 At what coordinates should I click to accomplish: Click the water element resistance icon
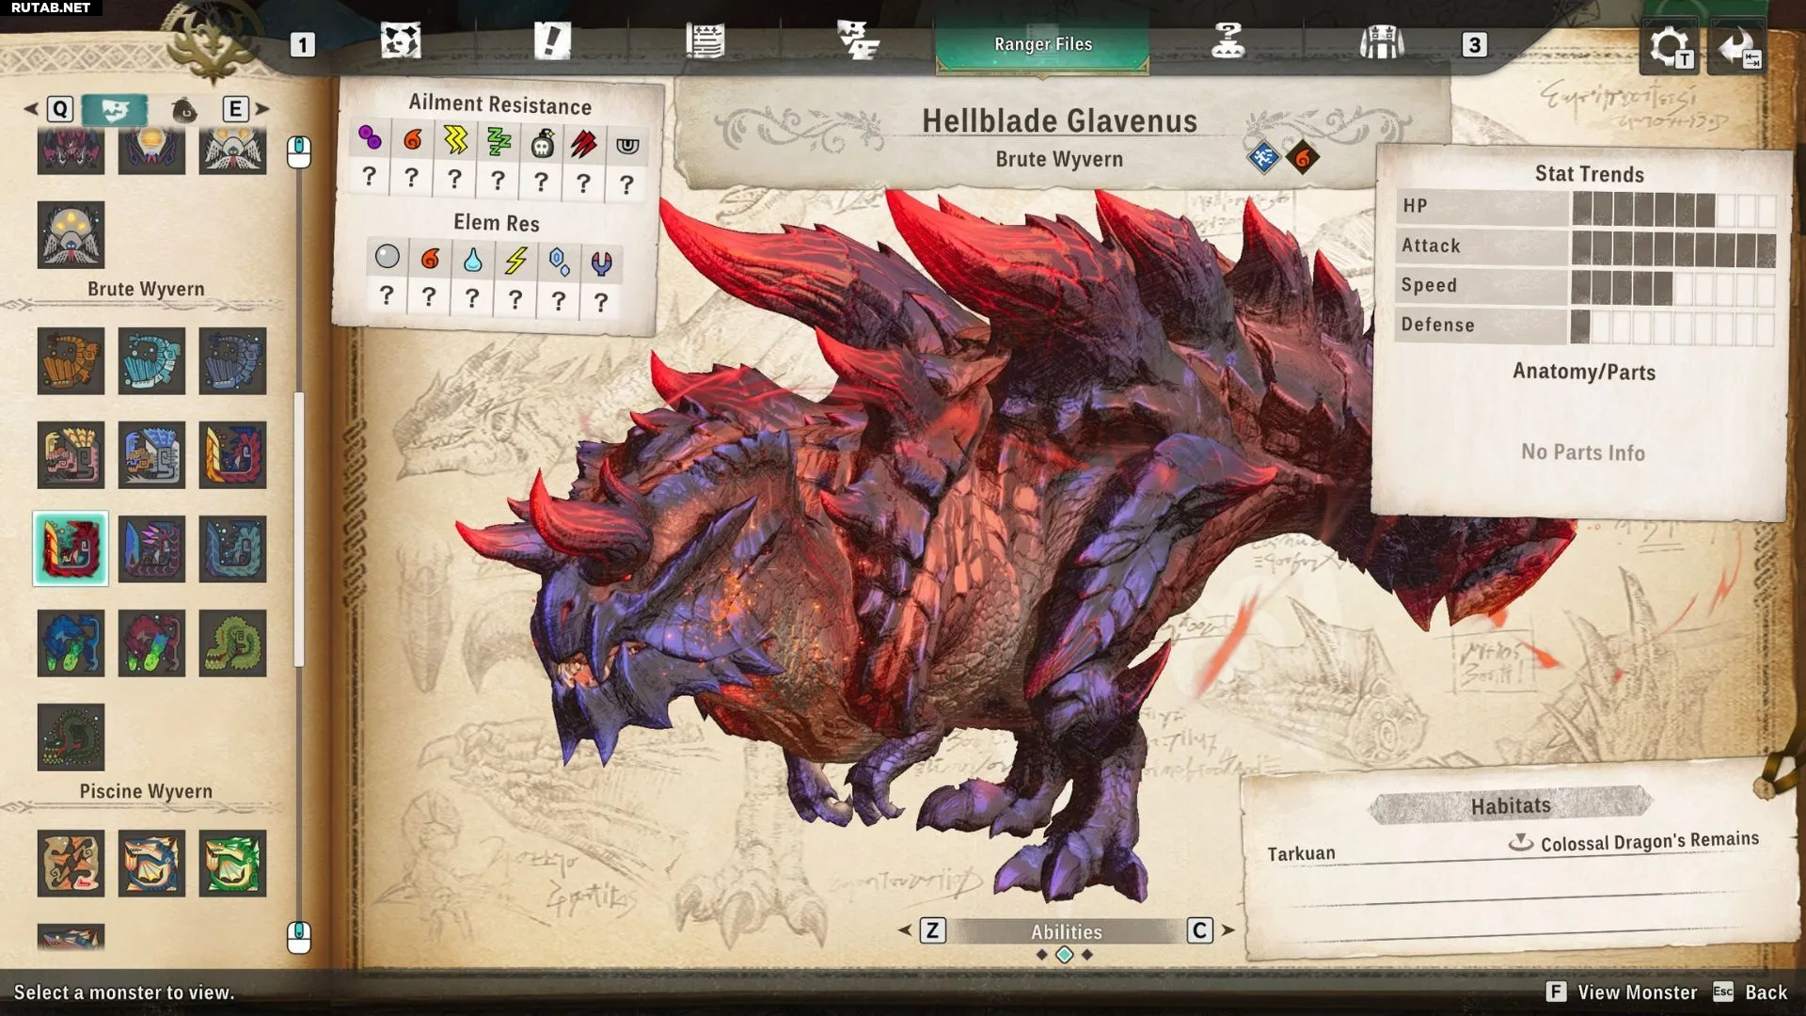coord(472,260)
